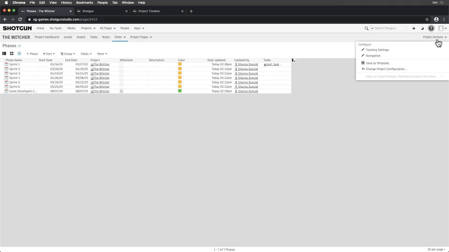Click the global search magnifier icon
This screenshot has width=449, height=252.
(366, 28)
